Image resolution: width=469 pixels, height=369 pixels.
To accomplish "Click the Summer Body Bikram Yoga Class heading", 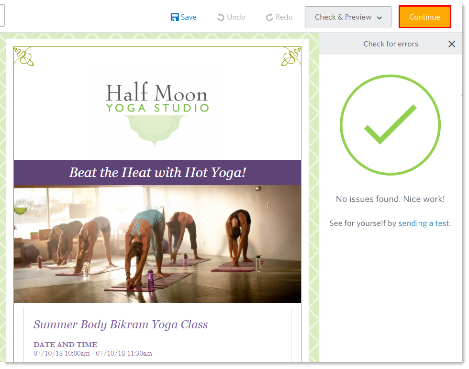I will (x=121, y=324).
